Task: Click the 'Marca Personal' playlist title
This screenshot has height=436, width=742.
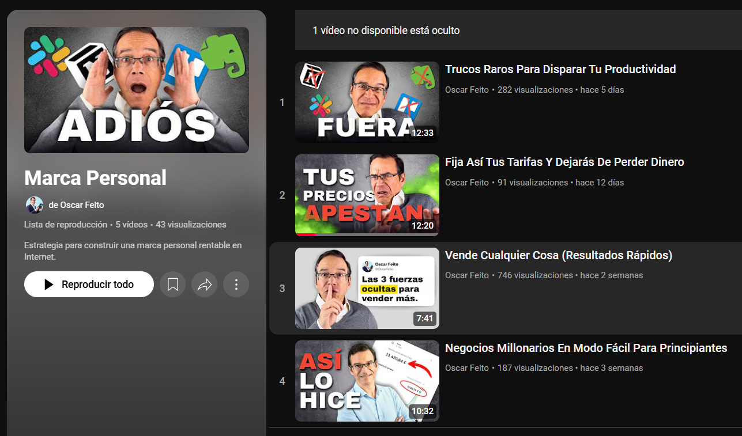Action: point(95,178)
